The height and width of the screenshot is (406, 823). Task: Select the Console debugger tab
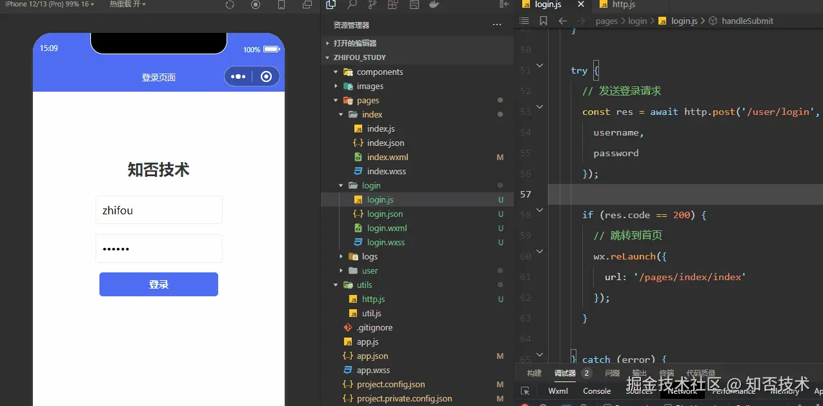[x=597, y=391]
